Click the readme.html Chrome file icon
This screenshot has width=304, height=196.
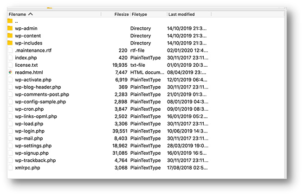pos(10,72)
